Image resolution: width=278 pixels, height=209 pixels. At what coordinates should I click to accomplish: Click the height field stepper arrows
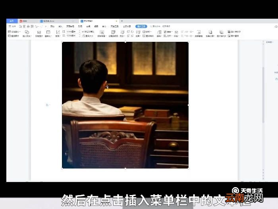79,31
